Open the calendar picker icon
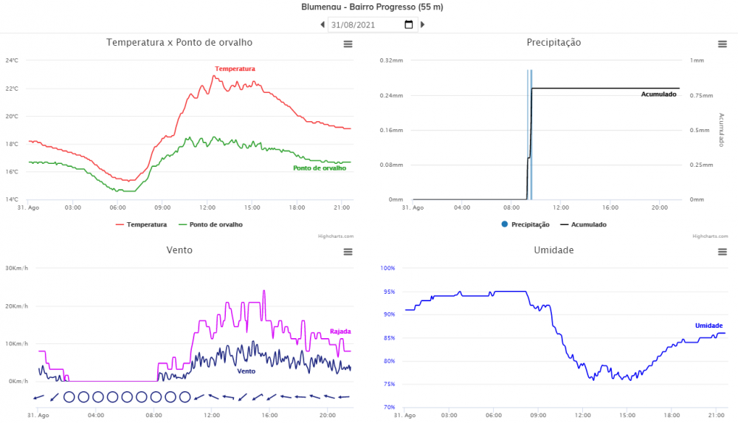The width and height of the screenshot is (738, 423). click(x=409, y=24)
